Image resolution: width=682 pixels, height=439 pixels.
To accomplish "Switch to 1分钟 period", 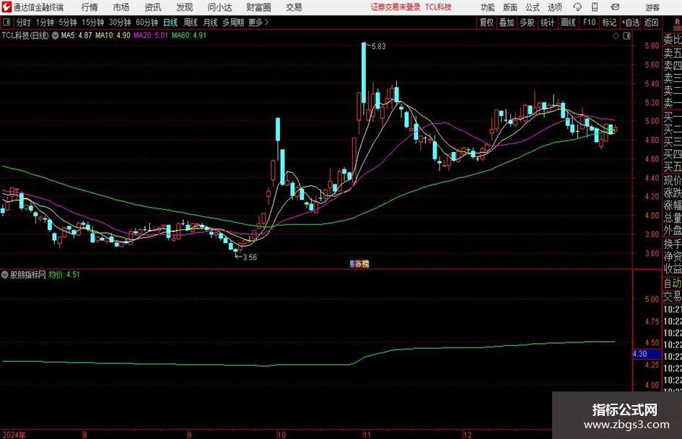I will click(x=45, y=22).
